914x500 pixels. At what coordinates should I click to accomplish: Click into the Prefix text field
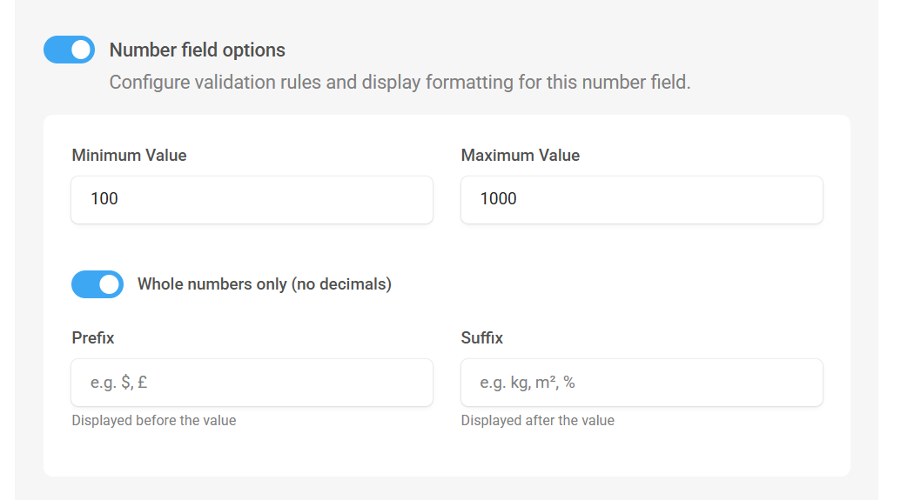(252, 383)
